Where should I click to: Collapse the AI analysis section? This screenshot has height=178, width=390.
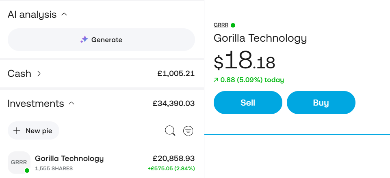pyautogui.click(x=64, y=15)
